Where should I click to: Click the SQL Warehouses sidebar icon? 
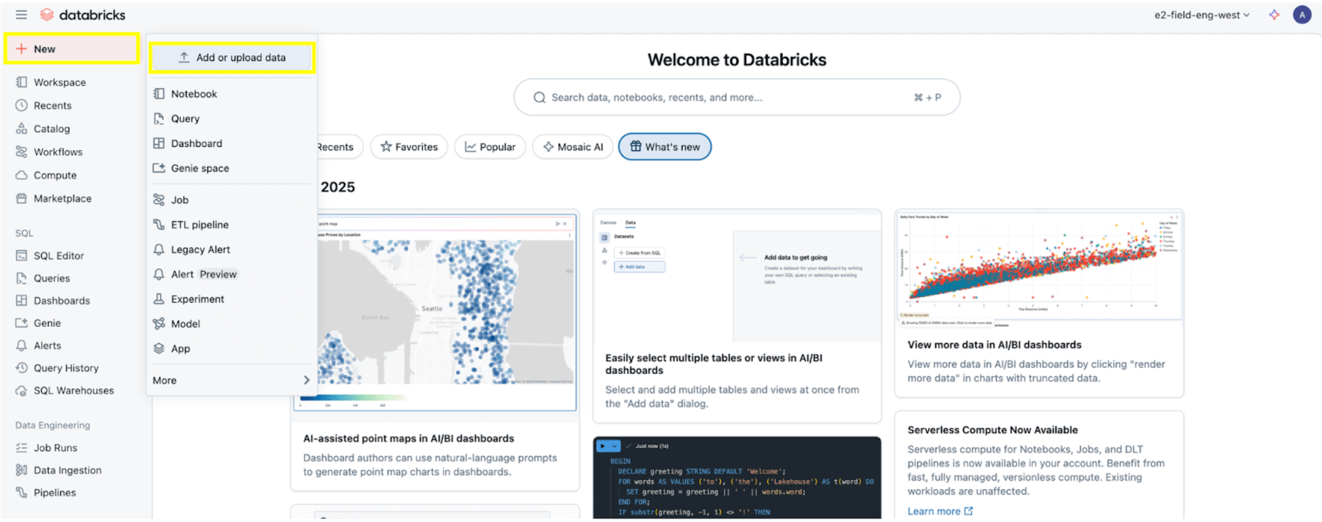click(22, 391)
